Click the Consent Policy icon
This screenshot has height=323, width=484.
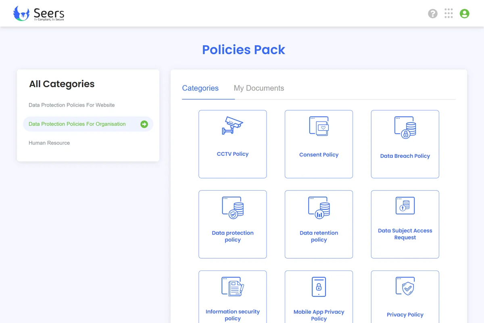[x=319, y=126]
